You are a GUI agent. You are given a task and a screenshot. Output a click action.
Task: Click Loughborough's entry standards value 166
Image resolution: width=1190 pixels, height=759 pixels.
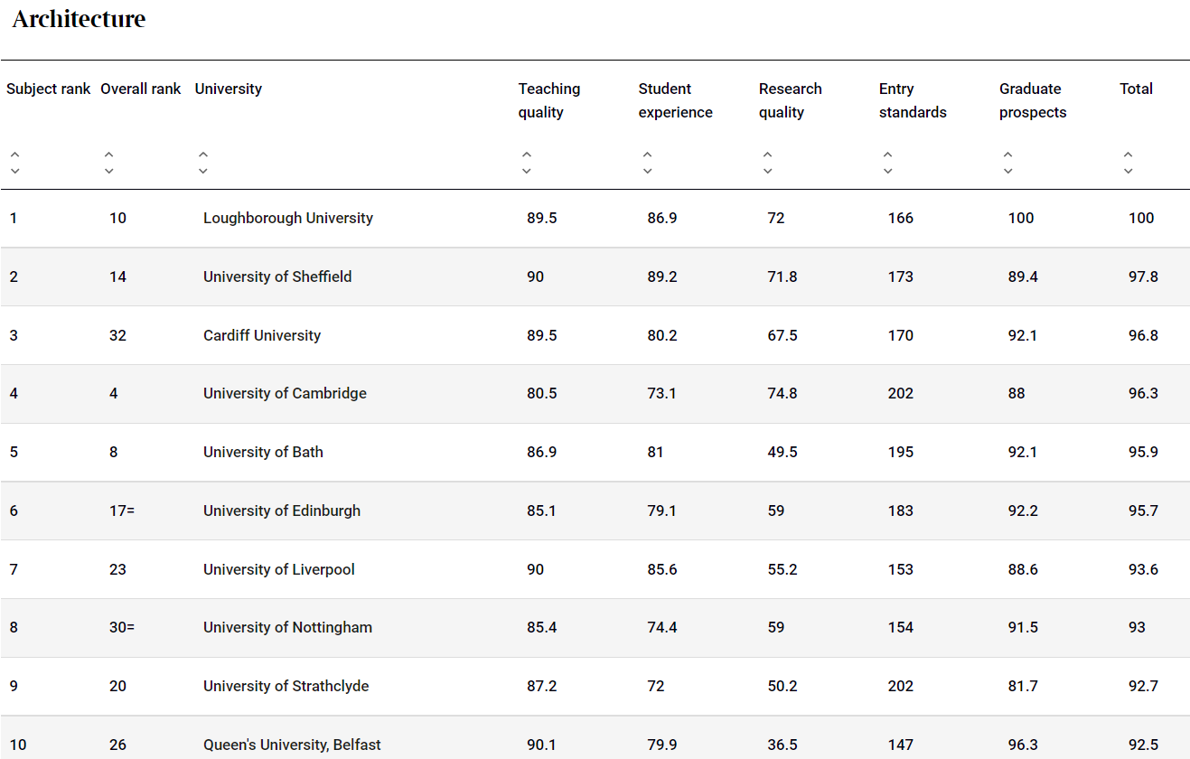point(901,218)
